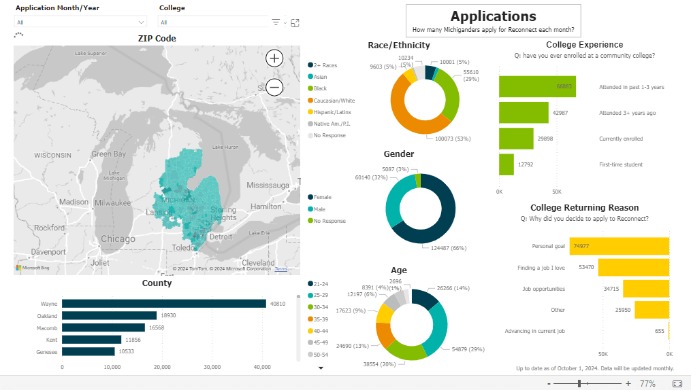Select Attended in past 1-3 years bar

pyautogui.click(x=537, y=86)
